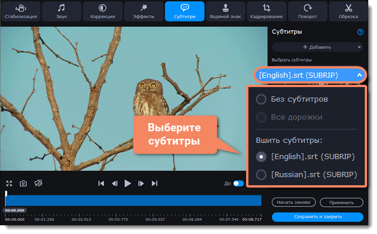
Task: Step back one frame
Action: (x=115, y=183)
